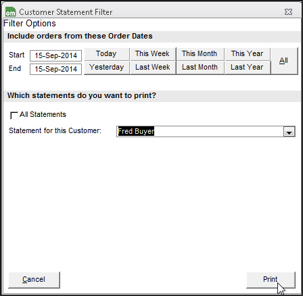The width and height of the screenshot is (303, 296).
Task: Select Last Month order dates
Action: 200,68
